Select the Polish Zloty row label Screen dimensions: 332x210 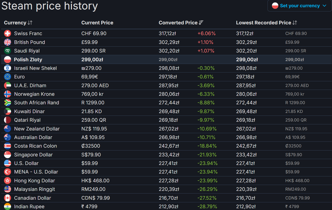point(28,60)
